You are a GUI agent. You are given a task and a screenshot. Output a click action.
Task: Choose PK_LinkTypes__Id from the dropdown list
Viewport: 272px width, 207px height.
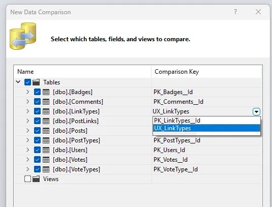(x=206, y=121)
